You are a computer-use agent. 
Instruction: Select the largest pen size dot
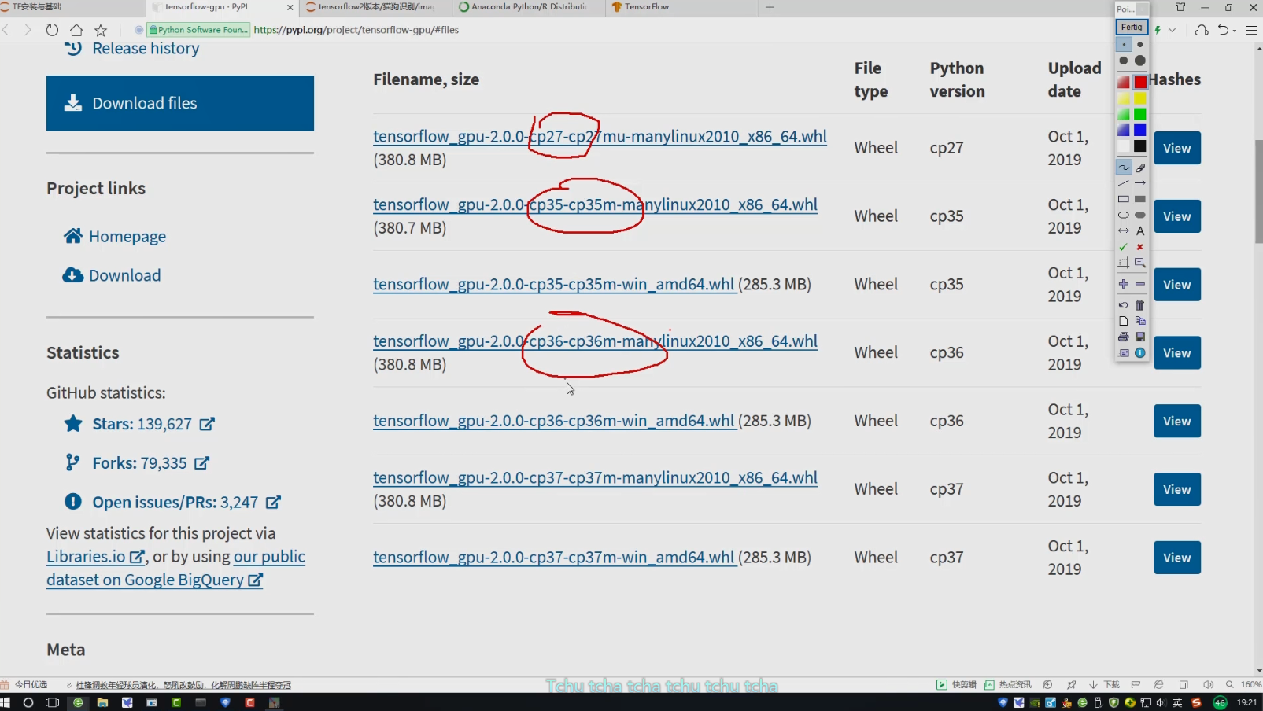click(x=1140, y=61)
